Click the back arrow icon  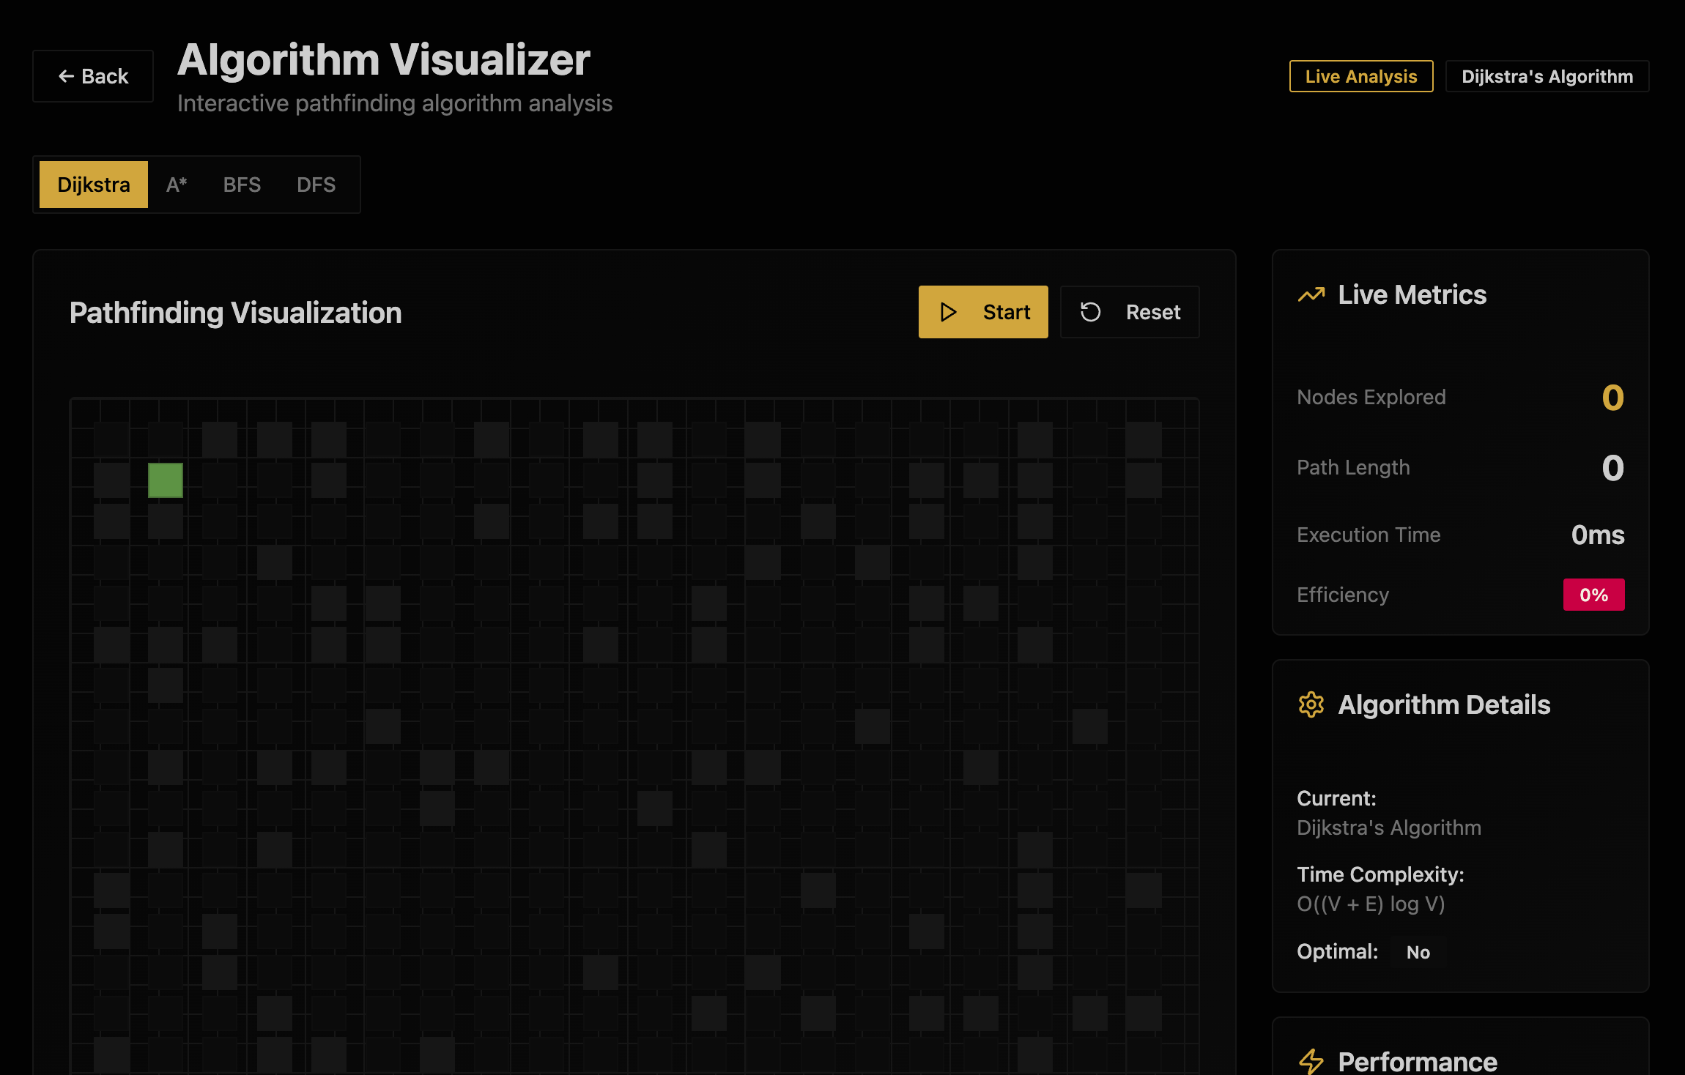[66, 76]
